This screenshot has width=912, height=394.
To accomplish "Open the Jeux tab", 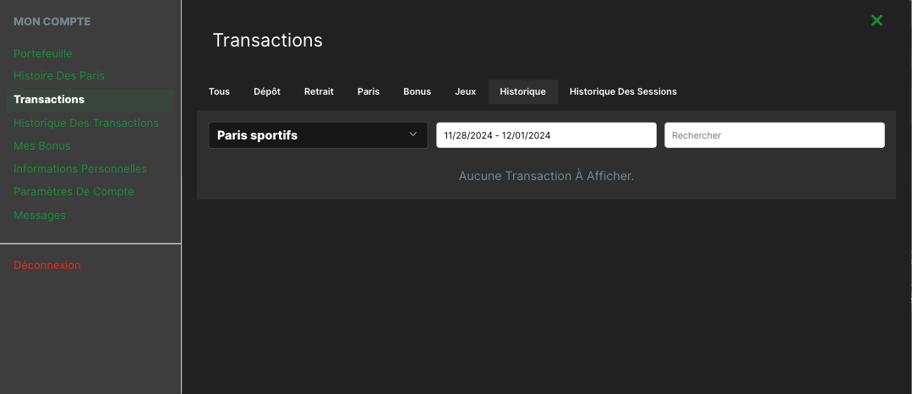I will point(466,91).
